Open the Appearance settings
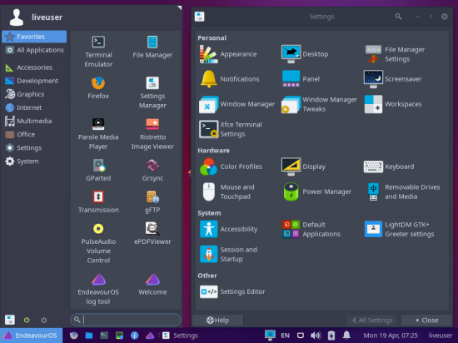The height and width of the screenshot is (343, 458). click(228, 54)
